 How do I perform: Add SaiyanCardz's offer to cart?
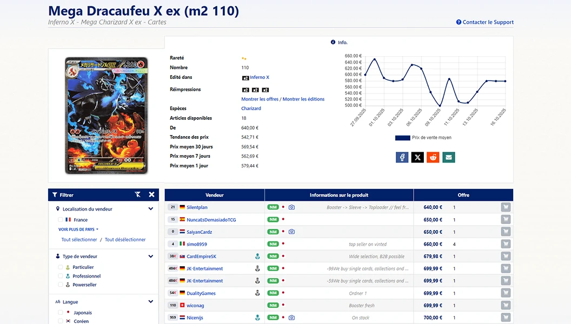[x=506, y=232]
